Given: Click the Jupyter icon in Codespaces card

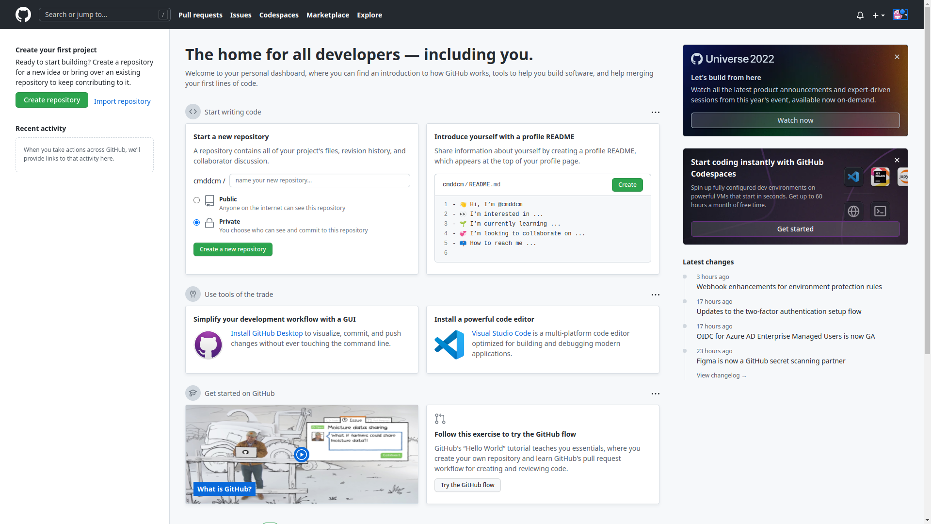Looking at the screenshot, I should click(x=903, y=177).
